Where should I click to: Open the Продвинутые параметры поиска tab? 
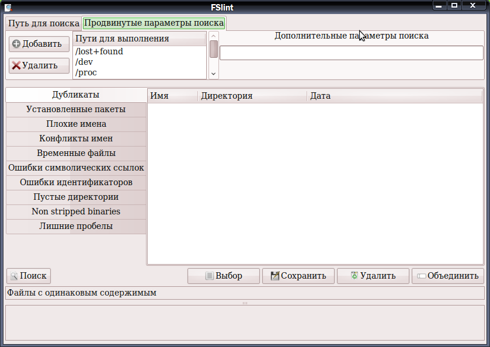point(154,23)
